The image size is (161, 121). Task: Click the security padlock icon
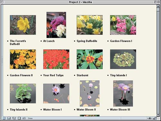click(155, 118)
